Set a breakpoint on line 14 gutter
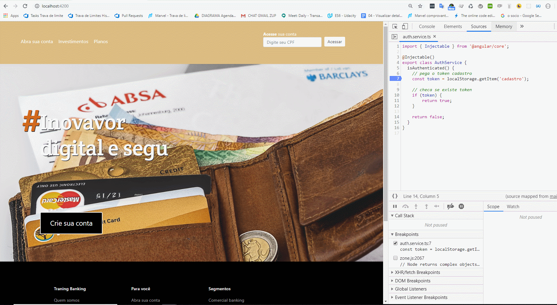Screen dimensions: 557x305 click(396, 117)
